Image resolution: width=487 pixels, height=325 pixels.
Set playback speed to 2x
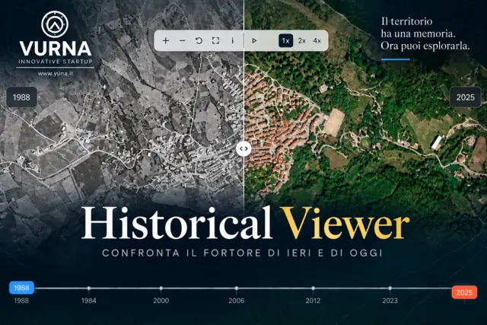301,40
